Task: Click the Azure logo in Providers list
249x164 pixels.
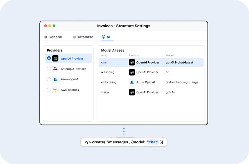Action: coord(55,79)
